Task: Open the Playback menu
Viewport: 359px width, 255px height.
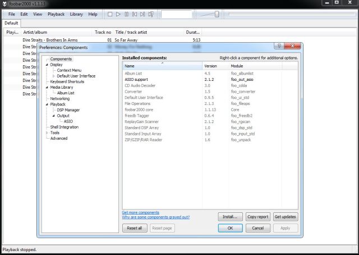Action: click(x=56, y=14)
